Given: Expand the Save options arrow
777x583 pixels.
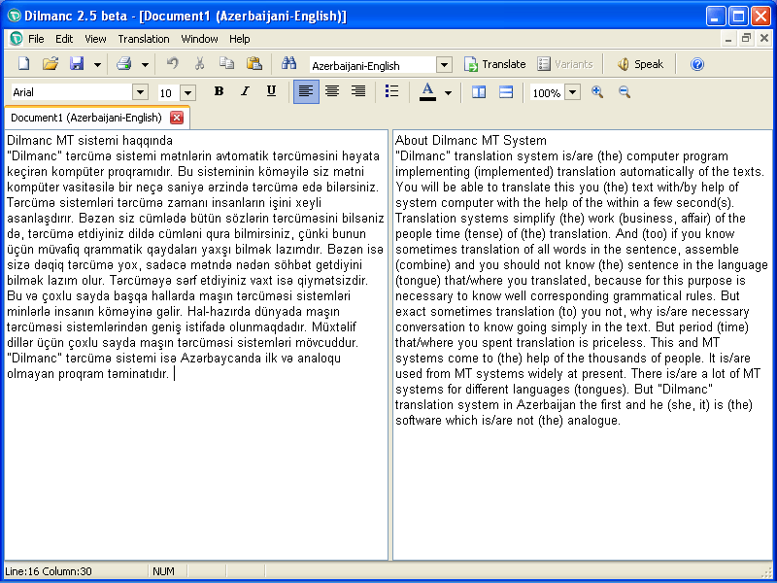Looking at the screenshot, I should pos(98,65).
